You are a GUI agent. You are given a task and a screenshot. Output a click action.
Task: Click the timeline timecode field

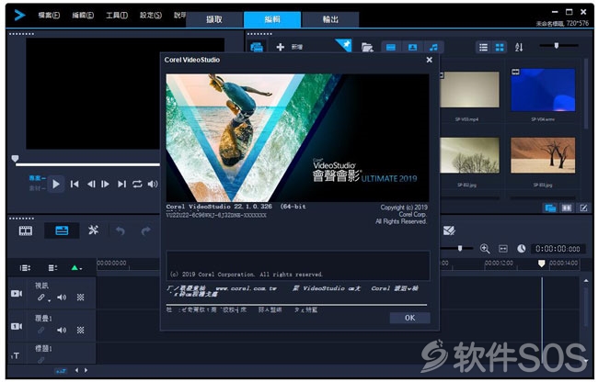558,249
